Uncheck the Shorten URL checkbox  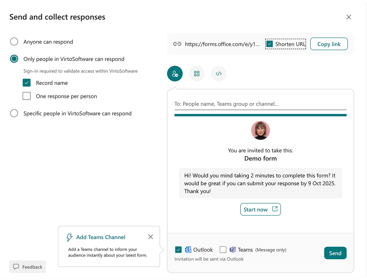(x=269, y=44)
